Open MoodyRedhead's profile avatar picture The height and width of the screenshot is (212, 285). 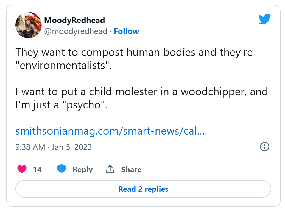pyautogui.click(x=29, y=25)
